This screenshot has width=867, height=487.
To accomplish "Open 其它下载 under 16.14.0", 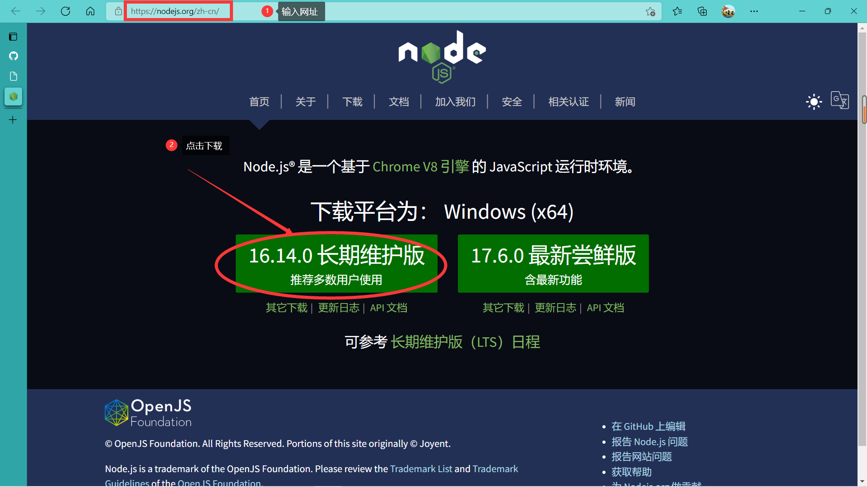I will point(287,308).
